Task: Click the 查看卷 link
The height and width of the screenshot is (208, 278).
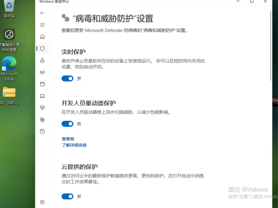Action: coord(68,139)
